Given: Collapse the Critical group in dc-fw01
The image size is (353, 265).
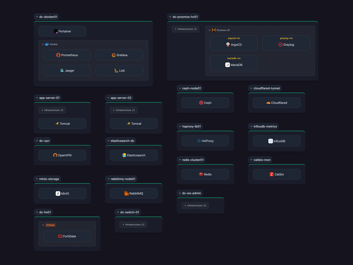Looking at the screenshot, I should [x=43, y=225].
